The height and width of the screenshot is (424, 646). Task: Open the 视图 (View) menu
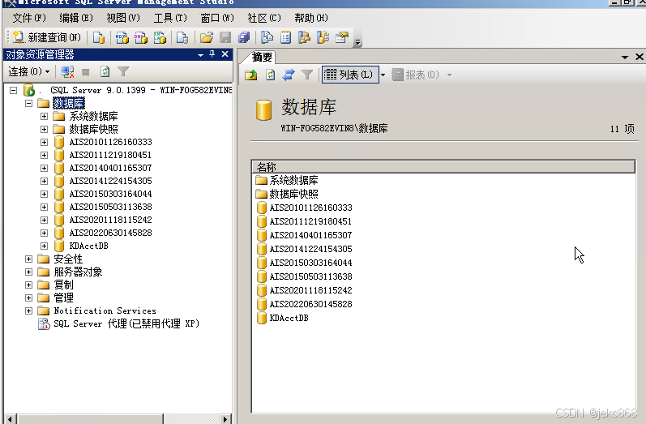pyautogui.click(x=123, y=18)
